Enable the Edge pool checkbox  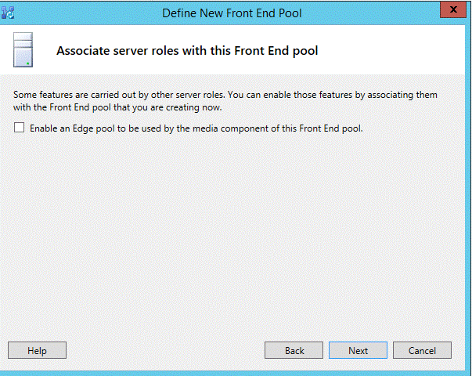(x=20, y=128)
